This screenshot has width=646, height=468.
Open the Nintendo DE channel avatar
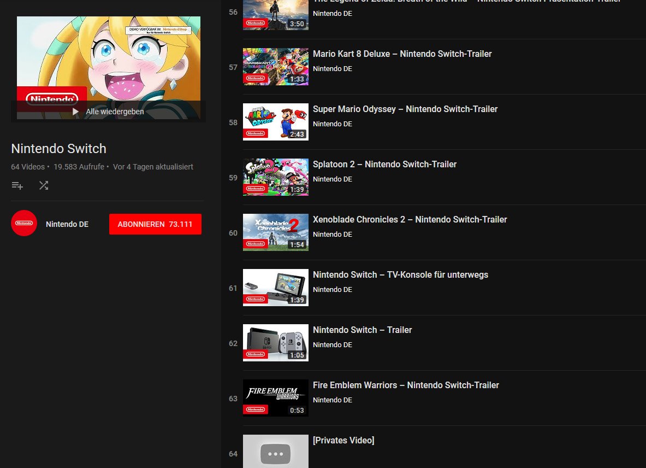(24, 223)
